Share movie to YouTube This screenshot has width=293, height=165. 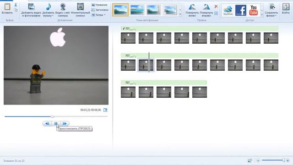(253, 10)
